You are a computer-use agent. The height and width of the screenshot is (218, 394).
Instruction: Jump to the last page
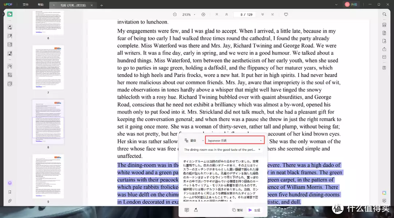point(273,15)
